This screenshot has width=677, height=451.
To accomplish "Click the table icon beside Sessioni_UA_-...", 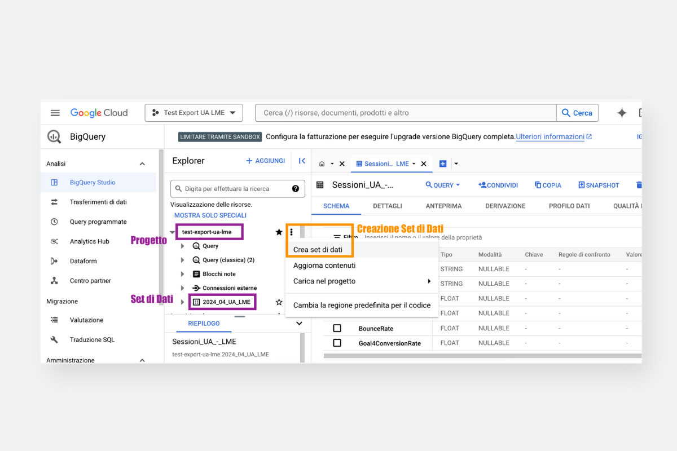I will [x=320, y=185].
